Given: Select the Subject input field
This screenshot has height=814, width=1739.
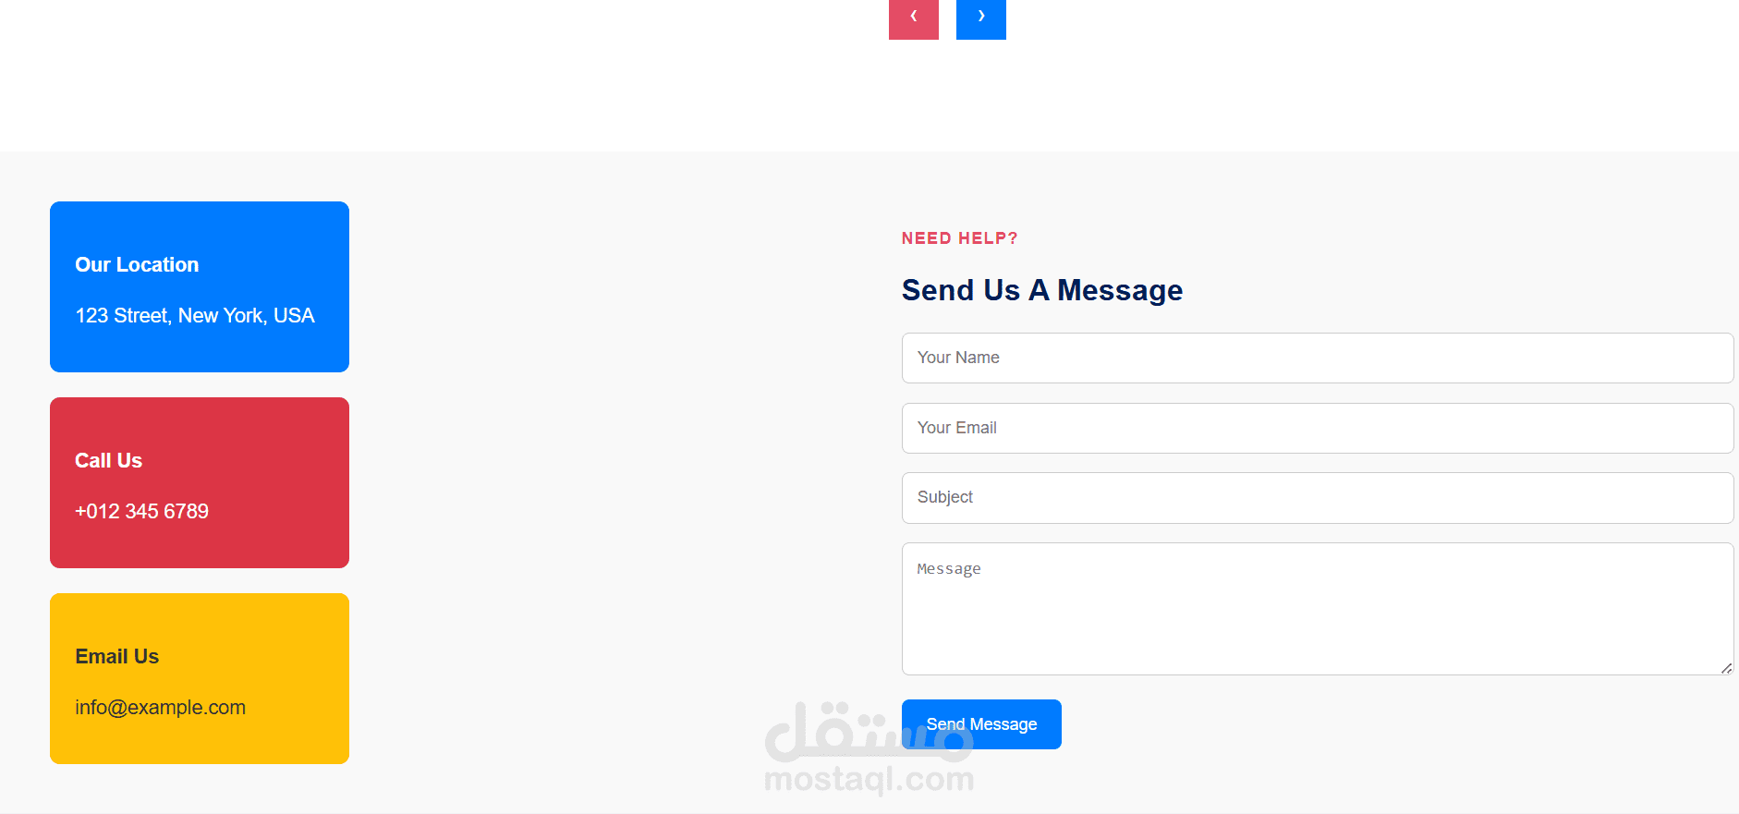Looking at the screenshot, I should pyautogui.click(x=1317, y=498).
